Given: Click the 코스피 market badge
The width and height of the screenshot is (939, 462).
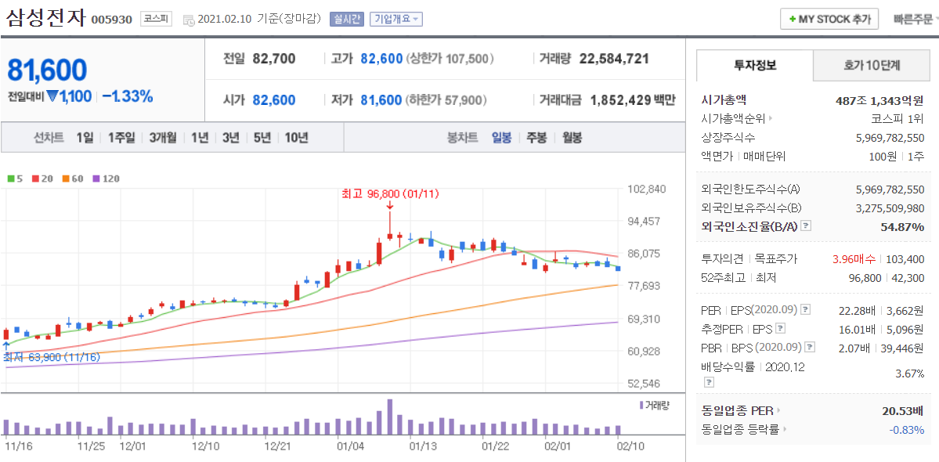Looking at the screenshot, I should point(157,19).
